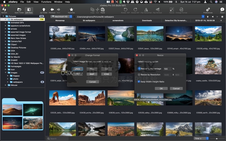226x141 pixels.
Task: Expand the Clipart folder
Action: [5, 45]
